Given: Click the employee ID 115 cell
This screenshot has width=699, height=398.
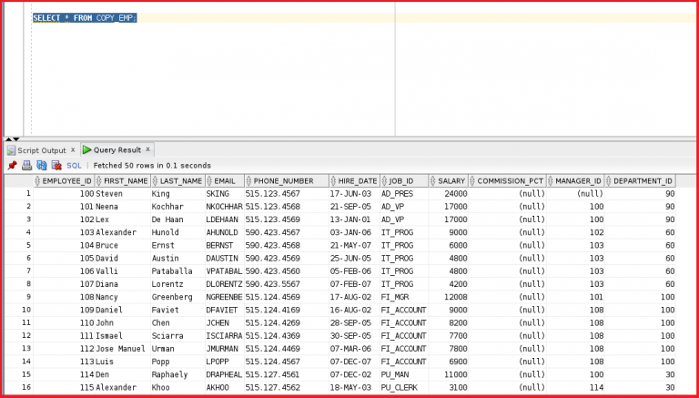Looking at the screenshot, I should 64,388.
